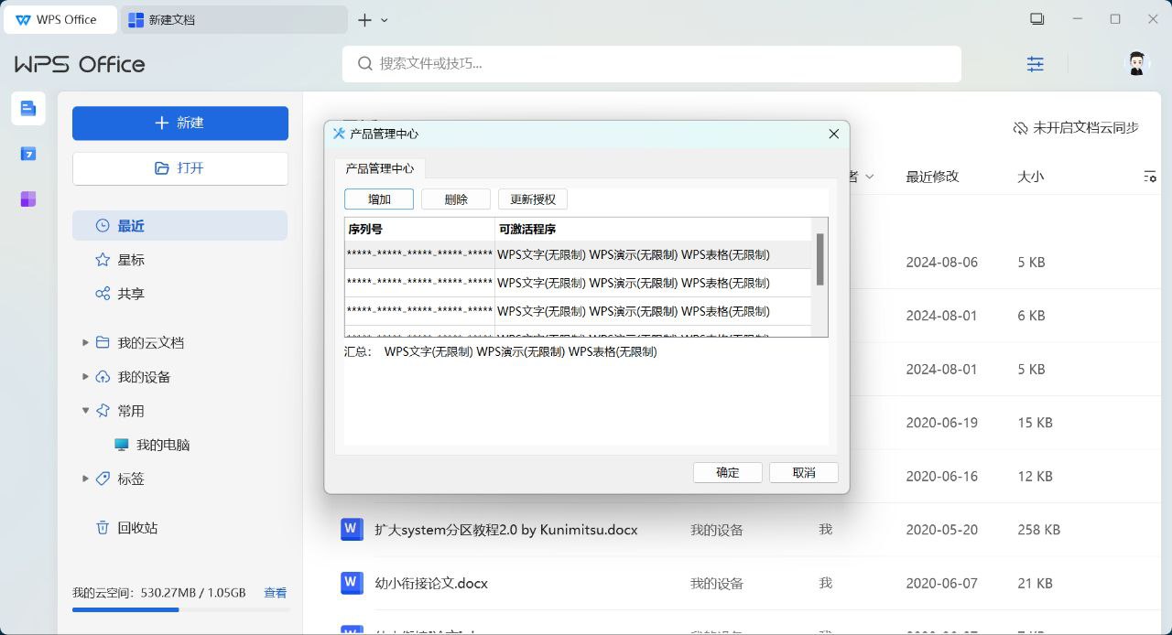Expand the 标签 tree node
The image size is (1172, 635).
(x=86, y=479)
